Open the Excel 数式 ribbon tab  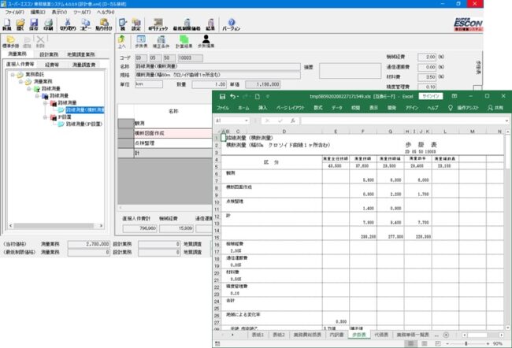(318, 108)
